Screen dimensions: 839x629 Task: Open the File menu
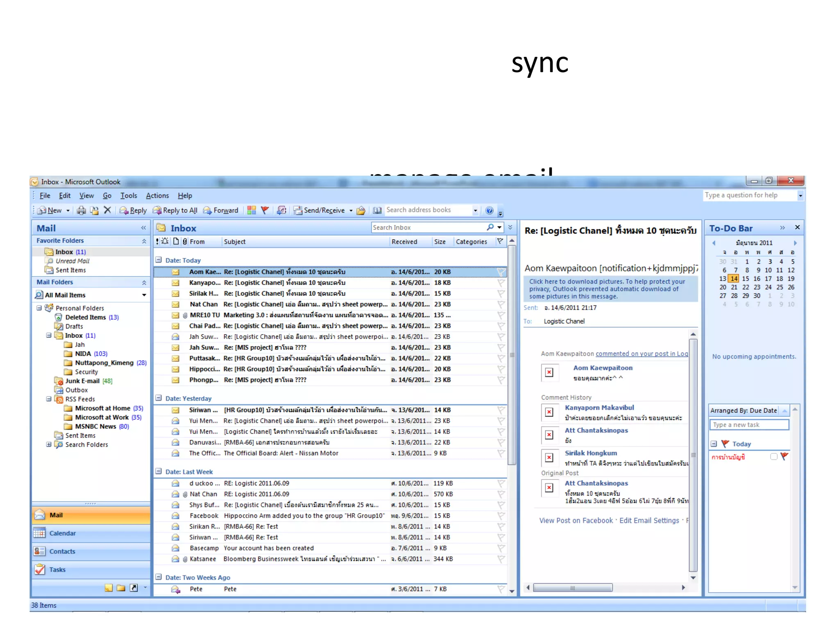click(x=45, y=196)
